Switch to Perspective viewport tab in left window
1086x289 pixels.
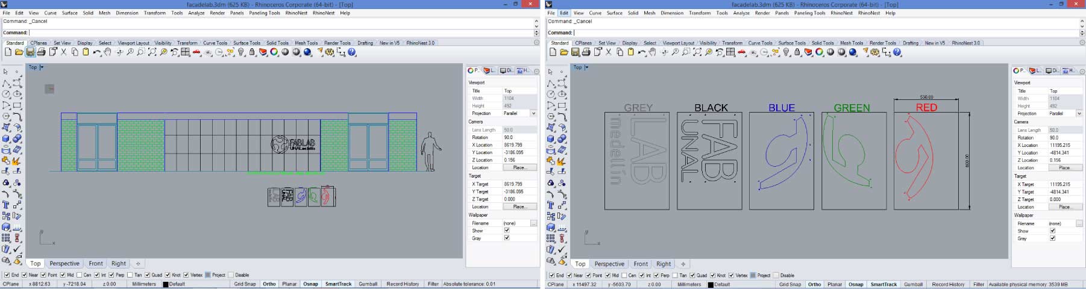64,263
